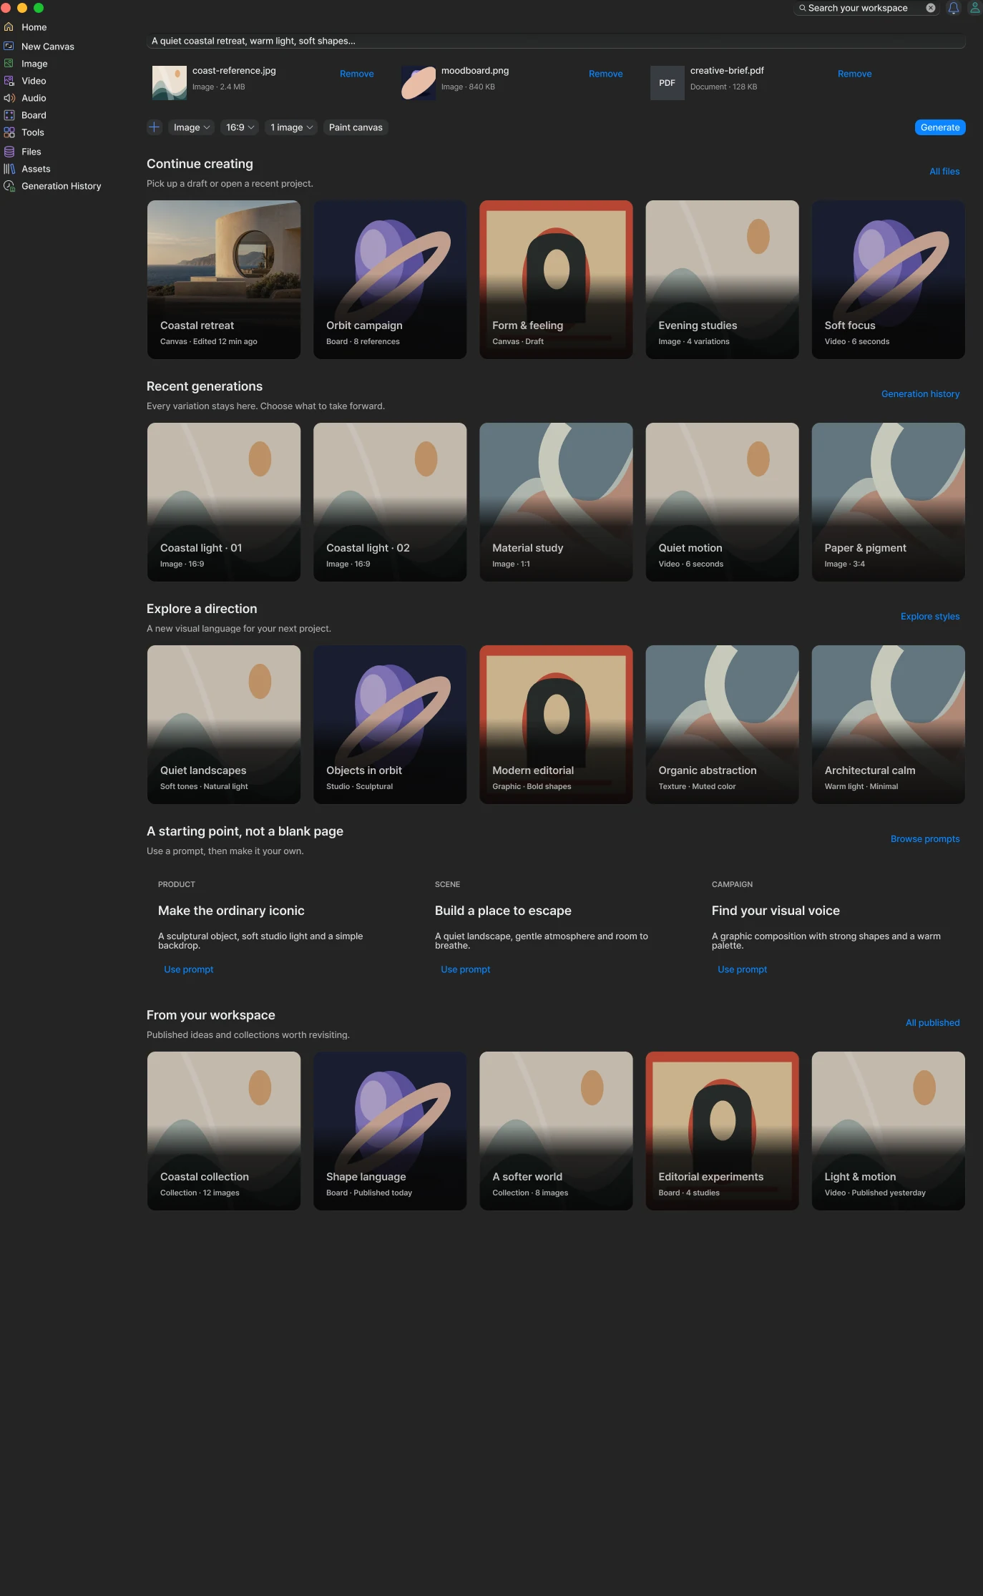Open the Video sidebar icon
Viewport: 983px width, 1596px height.
[9, 81]
